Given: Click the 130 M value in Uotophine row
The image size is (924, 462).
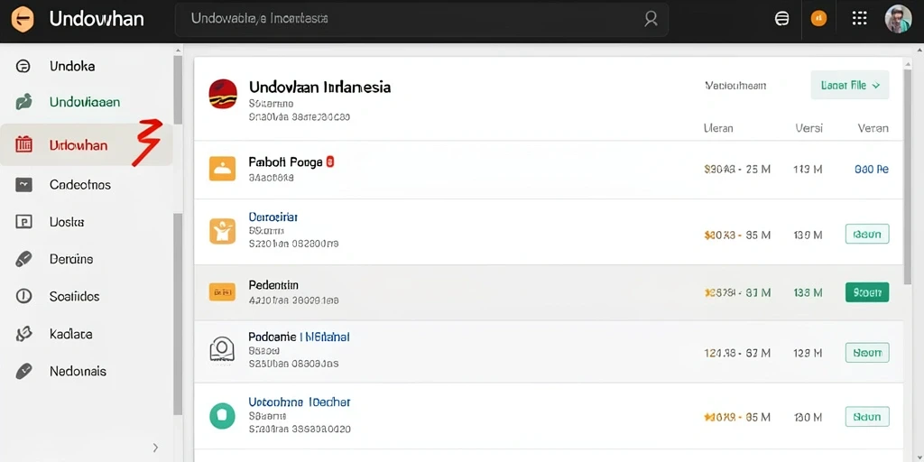Looking at the screenshot, I should point(808,417).
